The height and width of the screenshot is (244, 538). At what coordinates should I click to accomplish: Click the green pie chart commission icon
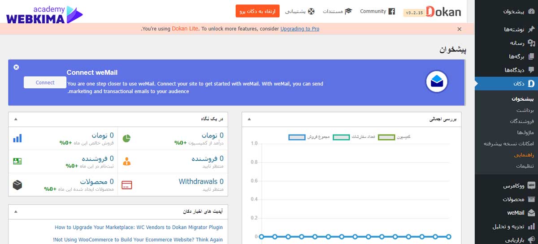point(127,138)
